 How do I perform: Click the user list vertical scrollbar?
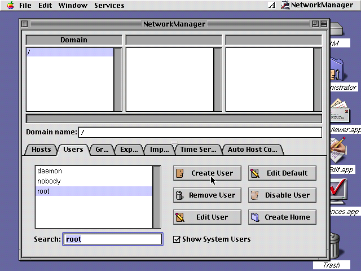click(x=157, y=196)
